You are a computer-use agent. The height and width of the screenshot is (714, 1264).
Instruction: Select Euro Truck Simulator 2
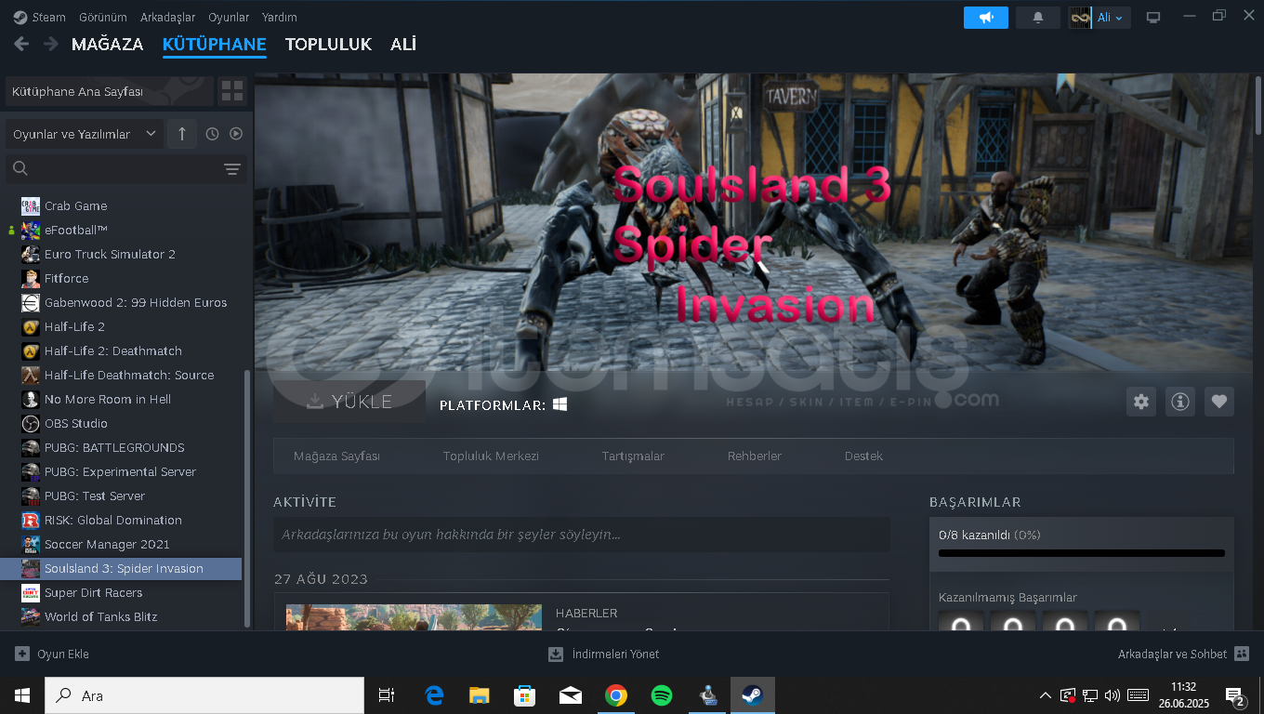pos(110,254)
